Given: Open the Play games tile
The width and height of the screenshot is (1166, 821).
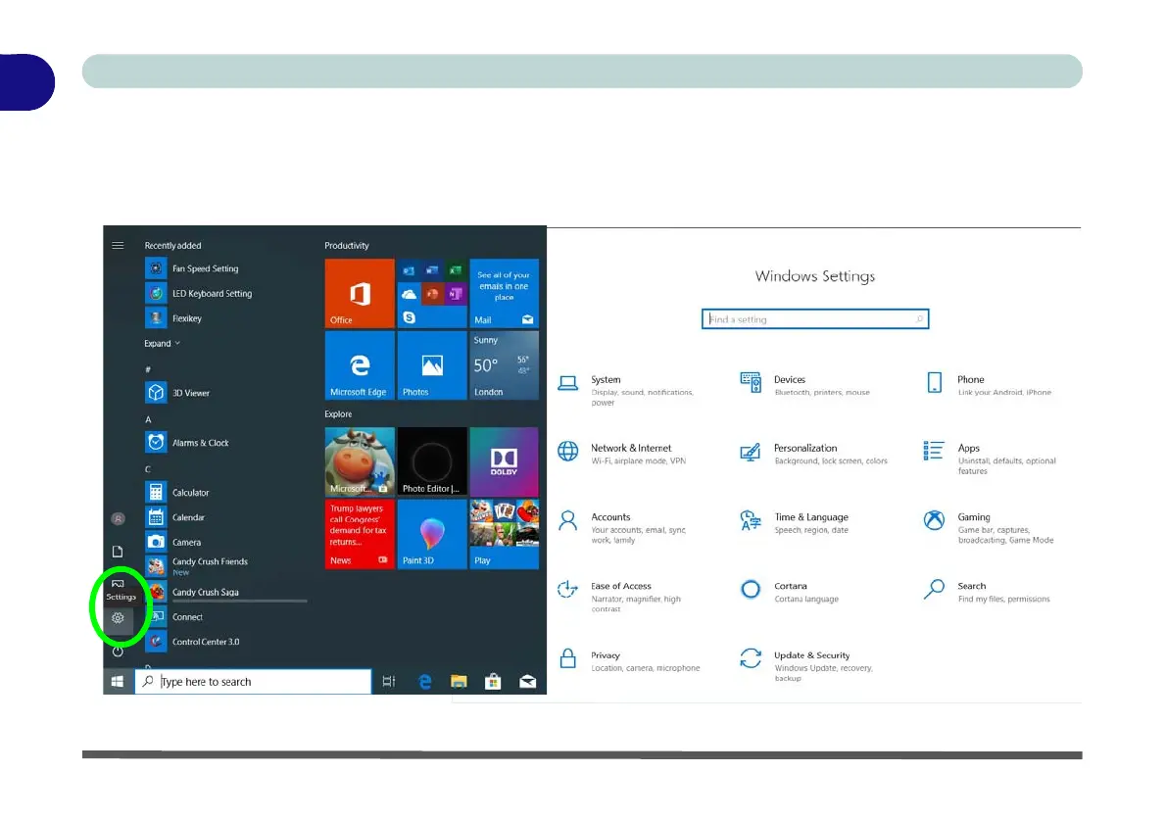Looking at the screenshot, I should pyautogui.click(x=505, y=534).
